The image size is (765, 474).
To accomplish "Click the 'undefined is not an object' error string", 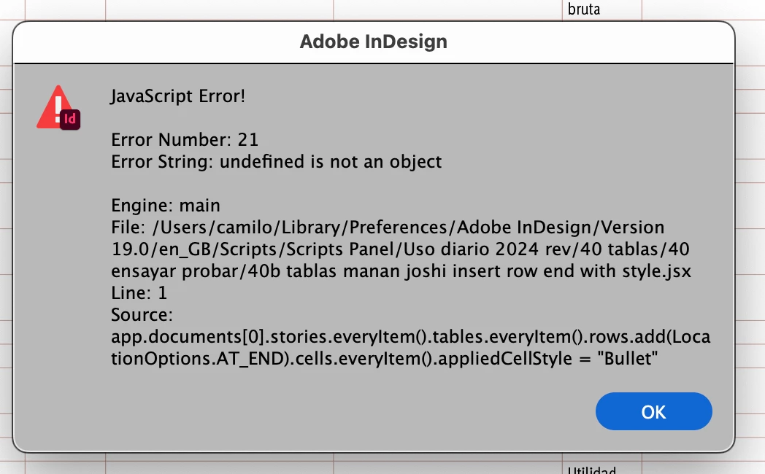I will (x=330, y=161).
